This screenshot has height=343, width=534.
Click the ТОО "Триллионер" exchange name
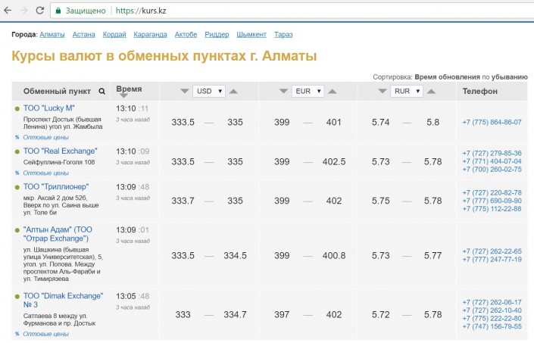[56, 186]
